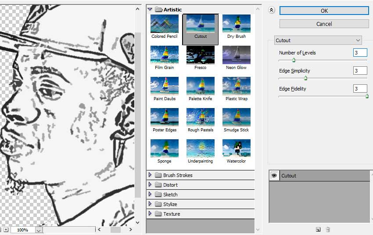Expand the Stylize filter folder

click(150, 204)
